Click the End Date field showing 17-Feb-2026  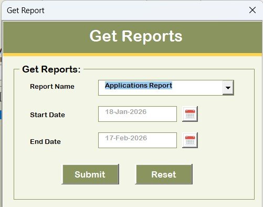(x=138, y=140)
